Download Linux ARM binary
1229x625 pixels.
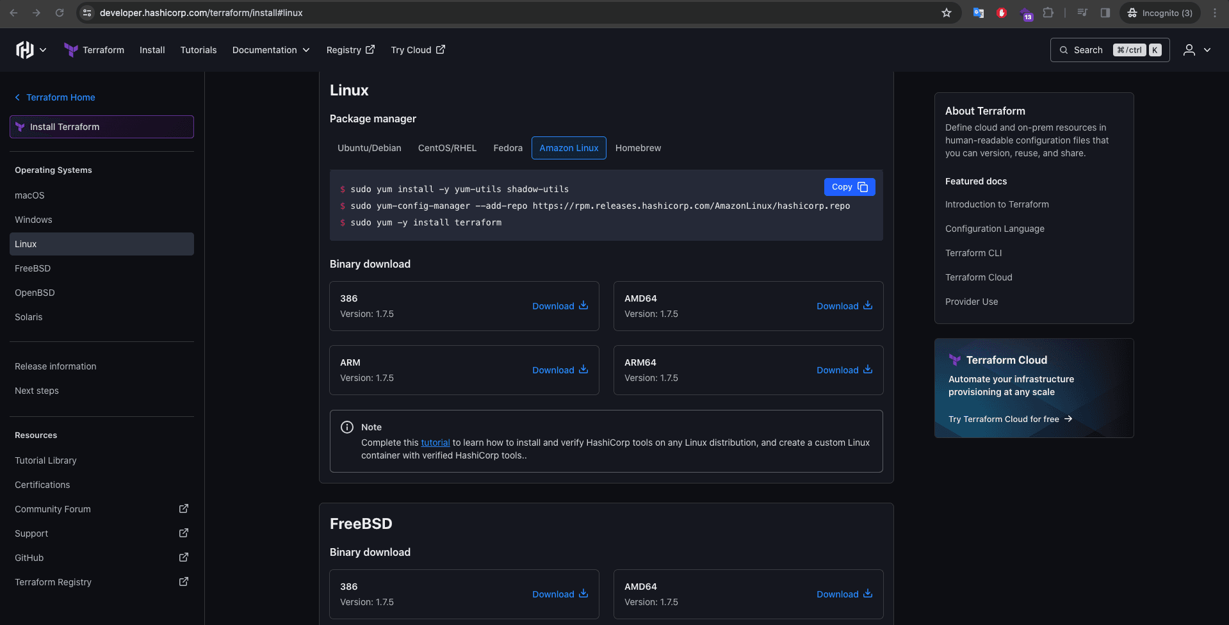coord(560,370)
